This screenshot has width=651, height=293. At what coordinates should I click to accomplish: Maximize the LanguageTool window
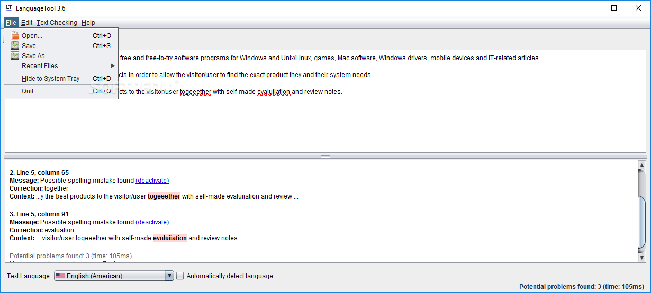point(613,8)
